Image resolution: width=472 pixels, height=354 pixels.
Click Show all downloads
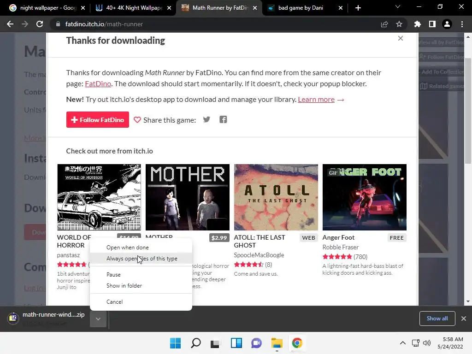pyautogui.click(x=437, y=319)
